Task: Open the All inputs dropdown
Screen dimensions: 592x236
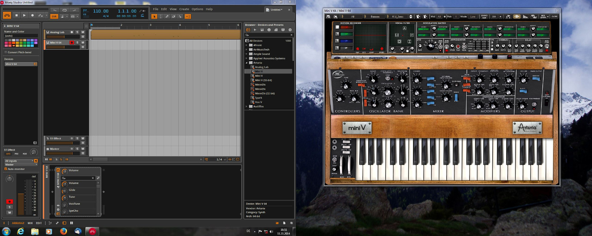Action: 19,161
